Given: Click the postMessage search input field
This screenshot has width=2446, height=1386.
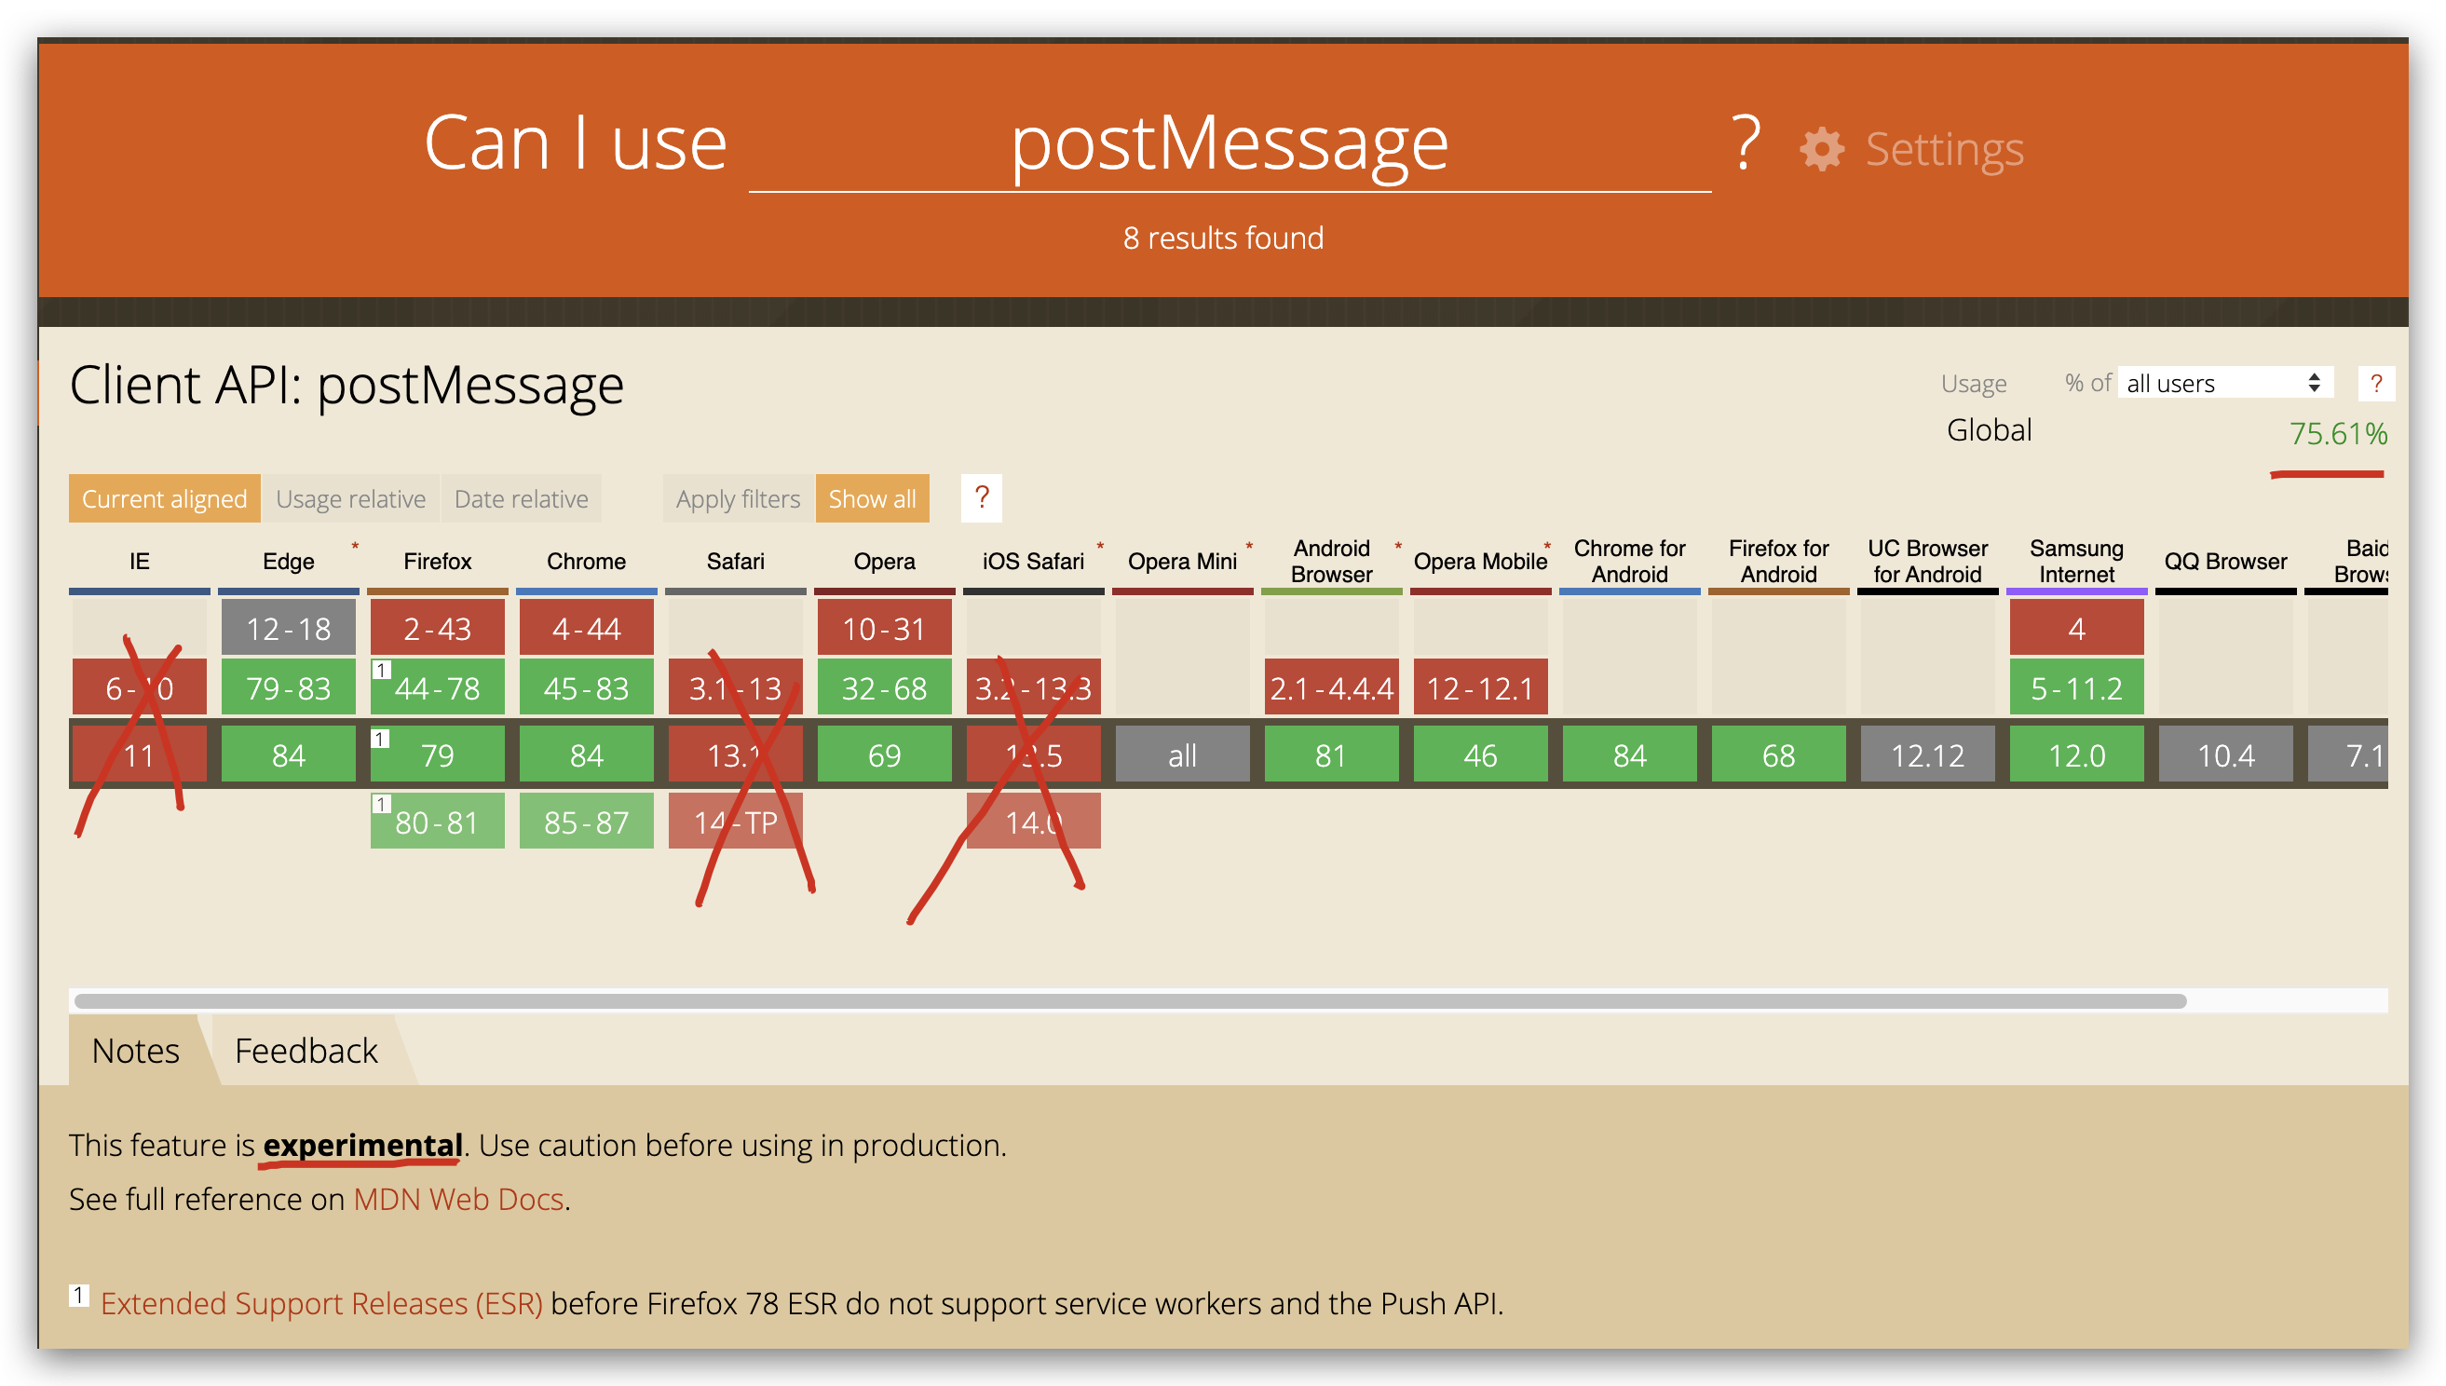Looking at the screenshot, I should point(1230,144).
